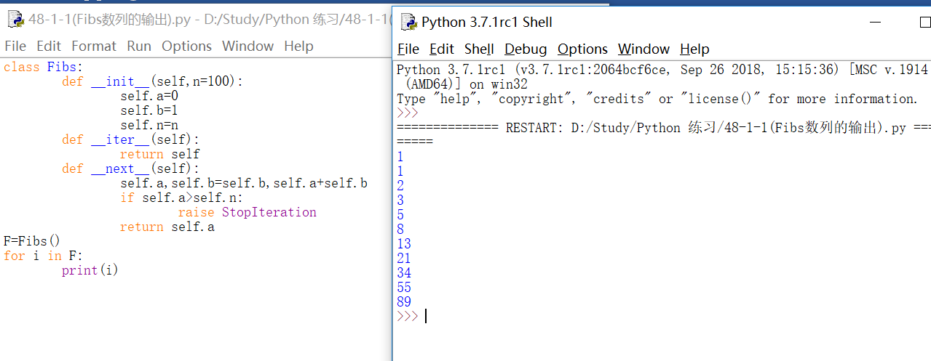The height and width of the screenshot is (361, 931).
Task: Click the 'return self' line under __iter__
Action: pos(159,154)
